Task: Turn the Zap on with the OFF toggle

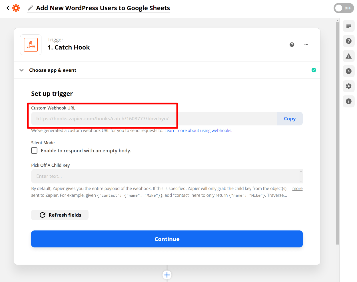Action: (344, 8)
